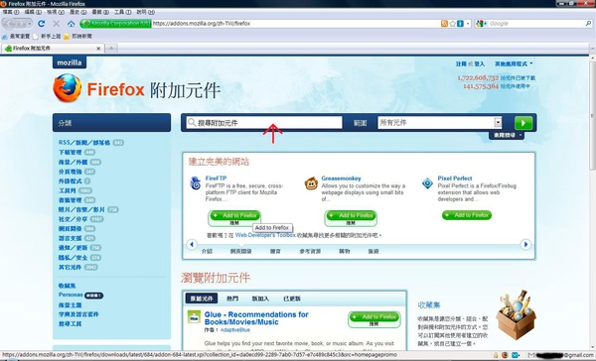Click the mozilla tab logo link
The height and width of the screenshot is (361, 596).
coord(70,62)
